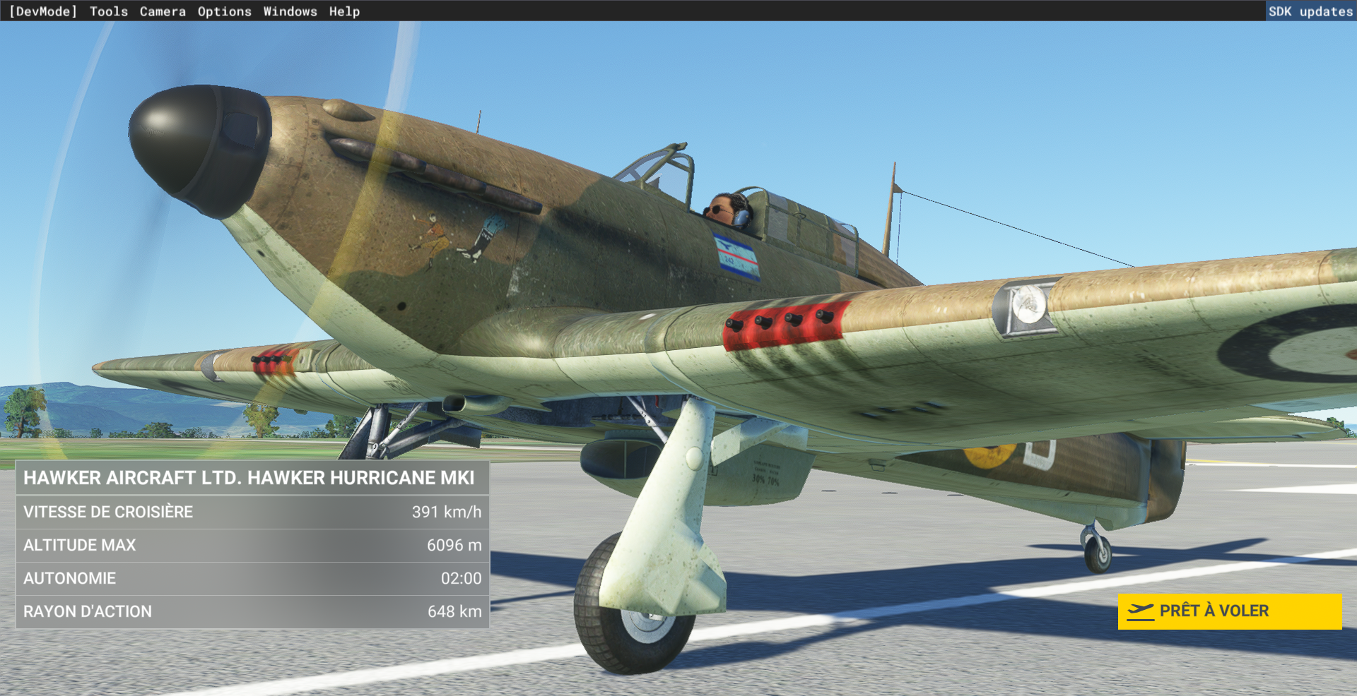
Task: Click the VITESSE DE CROISIÈRE label
Action: pos(108,512)
